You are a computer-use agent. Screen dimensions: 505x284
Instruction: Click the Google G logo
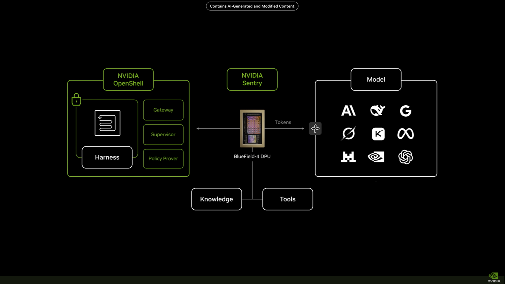click(406, 111)
